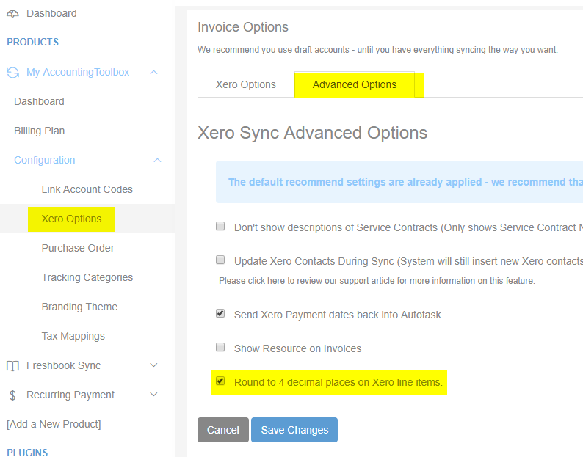Switch to the Xero Options tab
Screen dimensions: 583x457
[246, 84]
